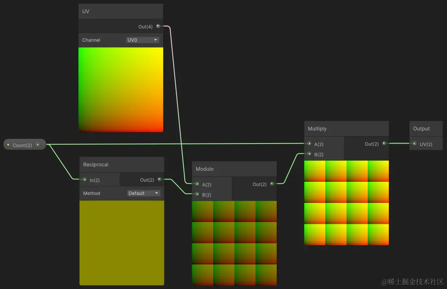The height and width of the screenshot is (289, 447).
Task: Click the Count(2) left dot indicator
Action: [8, 145]
